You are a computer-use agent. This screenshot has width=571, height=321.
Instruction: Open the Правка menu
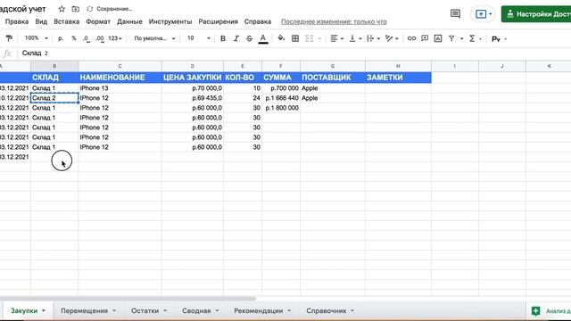click(x=17, y=21)
